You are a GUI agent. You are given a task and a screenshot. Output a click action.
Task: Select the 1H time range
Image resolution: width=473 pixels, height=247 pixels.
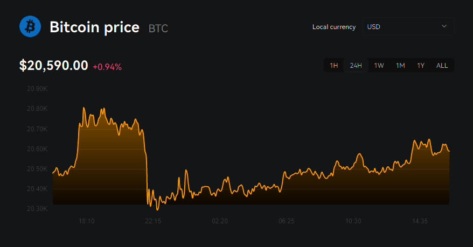pos(333,66)
